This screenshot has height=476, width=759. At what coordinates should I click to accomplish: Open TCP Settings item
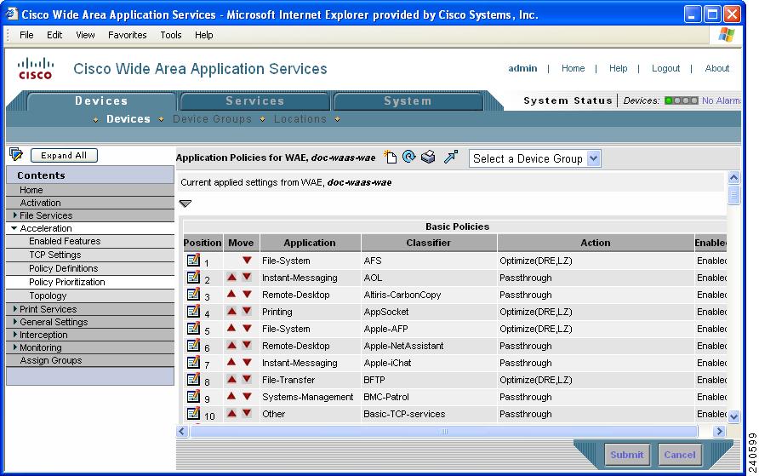tap(54, 255)
